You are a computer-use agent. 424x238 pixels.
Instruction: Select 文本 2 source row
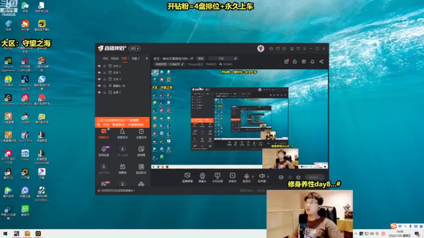tap(123, 66)
